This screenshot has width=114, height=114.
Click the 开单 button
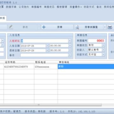(x=60, y=27)
